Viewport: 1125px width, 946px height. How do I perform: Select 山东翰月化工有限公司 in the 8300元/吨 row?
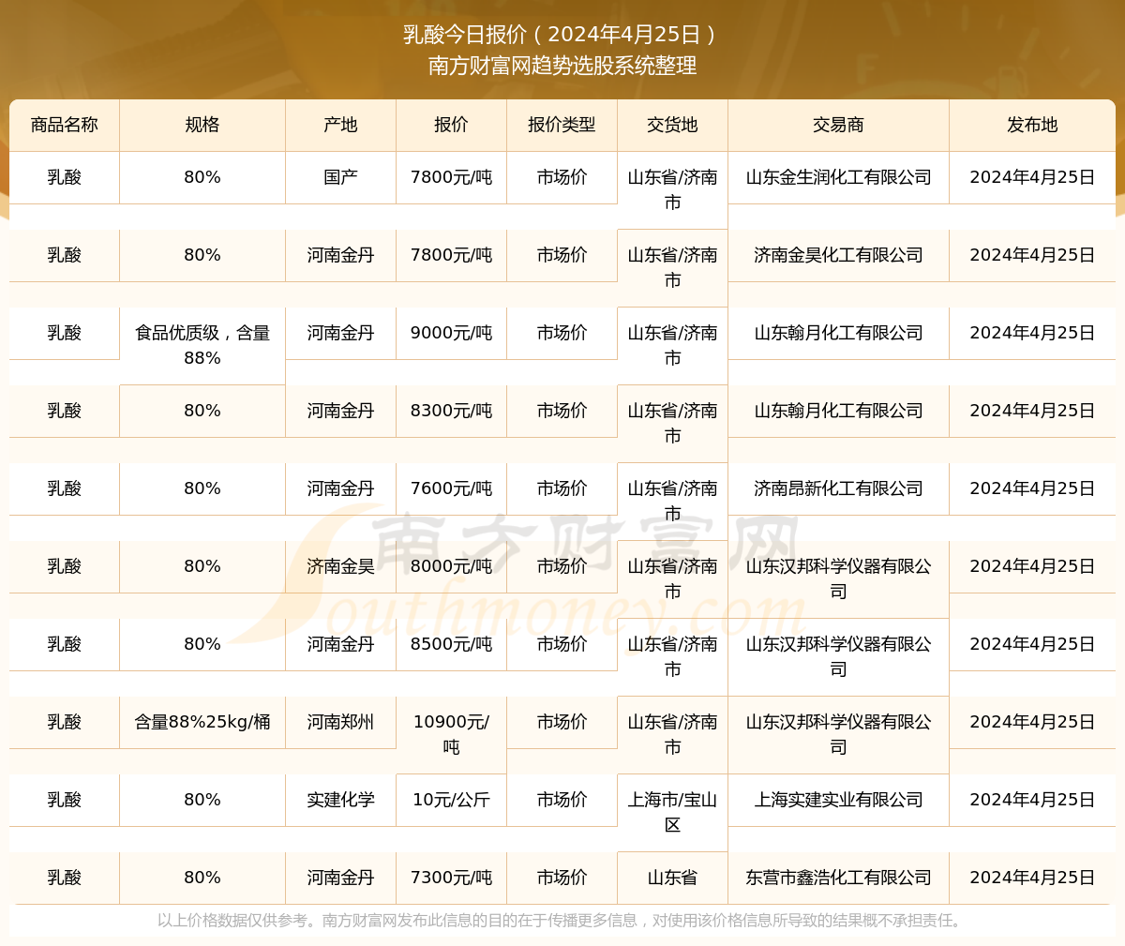point(838,411)
